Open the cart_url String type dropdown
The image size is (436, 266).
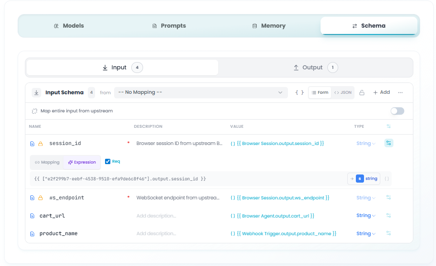(x=366, y=215)
